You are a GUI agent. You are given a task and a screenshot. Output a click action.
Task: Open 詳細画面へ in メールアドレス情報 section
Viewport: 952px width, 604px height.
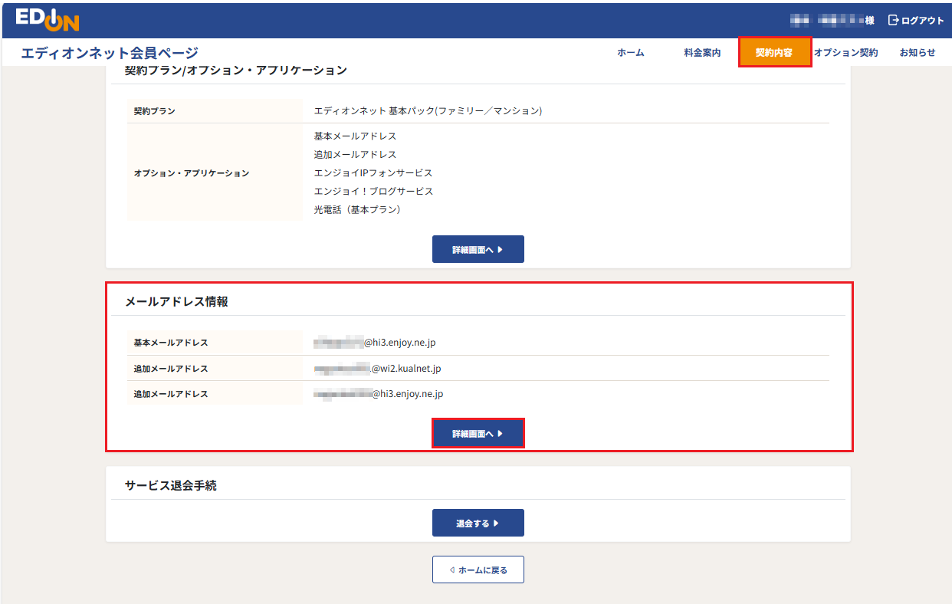click(478, 433)
